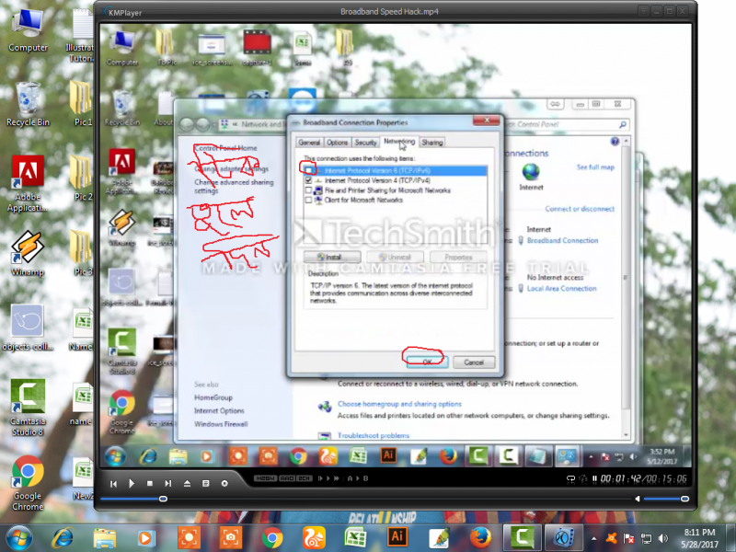Select the Winamp desktop shortcut
This screenshot has height=552, width=736.
[x=28, y=254]
